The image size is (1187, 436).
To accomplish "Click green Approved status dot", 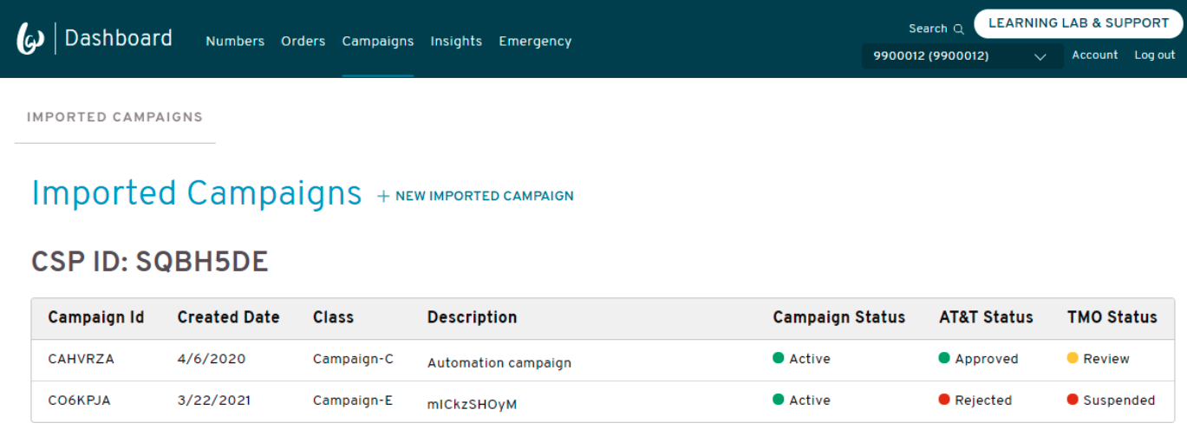I will click(944, 358).
